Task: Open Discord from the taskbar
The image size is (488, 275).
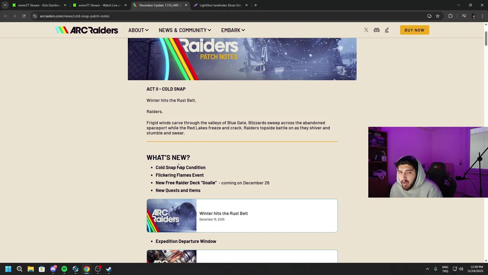Action: pos(53,269)
